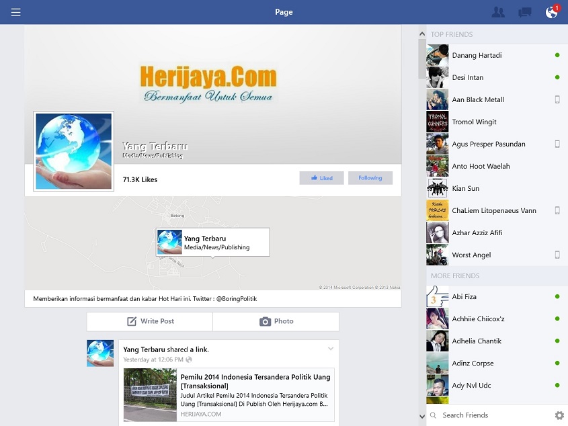The image size is (568, 426).
Task: Open friend requests icon
Action: (498, 12)
